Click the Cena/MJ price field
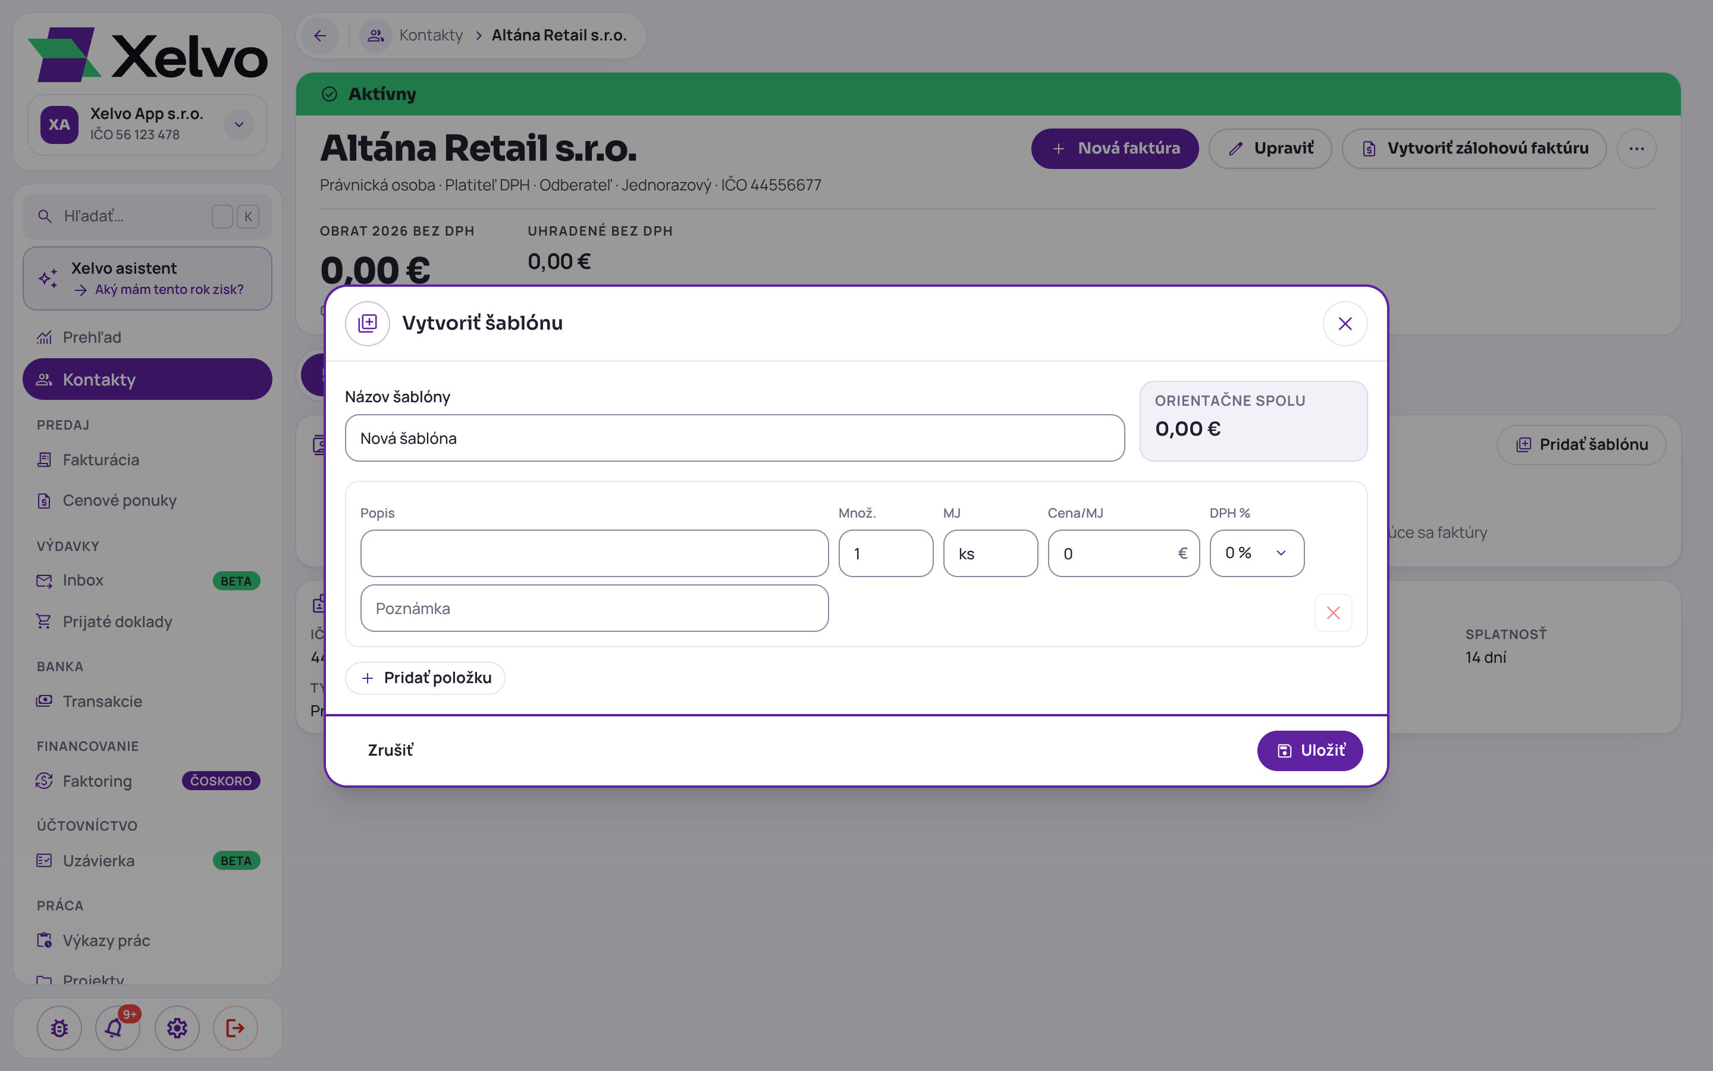The image size is (1713, 1071). (x=1124, y=553)
